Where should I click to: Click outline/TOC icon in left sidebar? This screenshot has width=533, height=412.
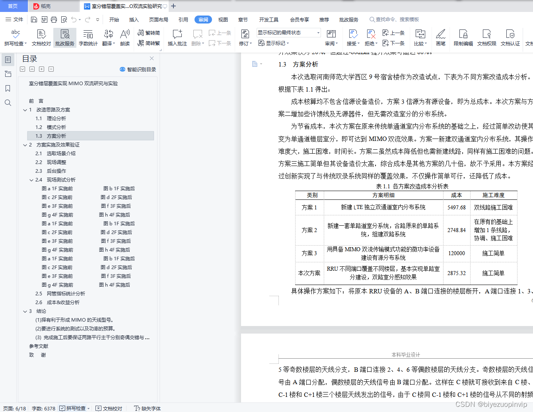click(8, 60)
